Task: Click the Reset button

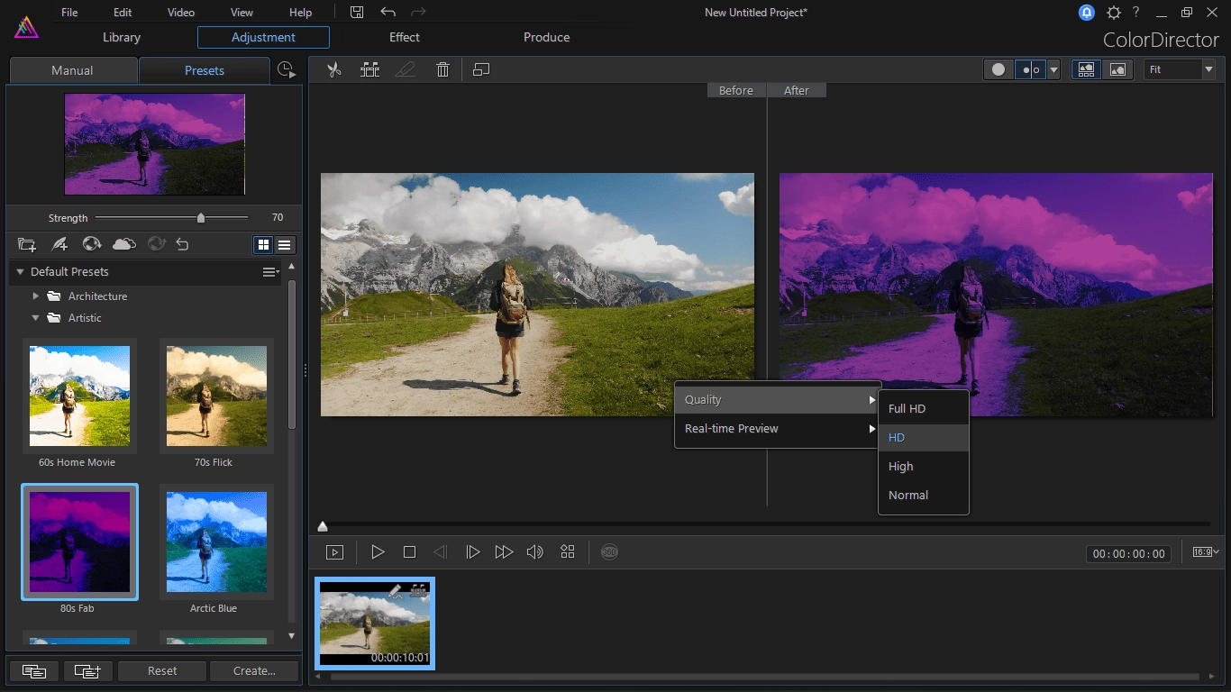Action: (x=162, y=670)
